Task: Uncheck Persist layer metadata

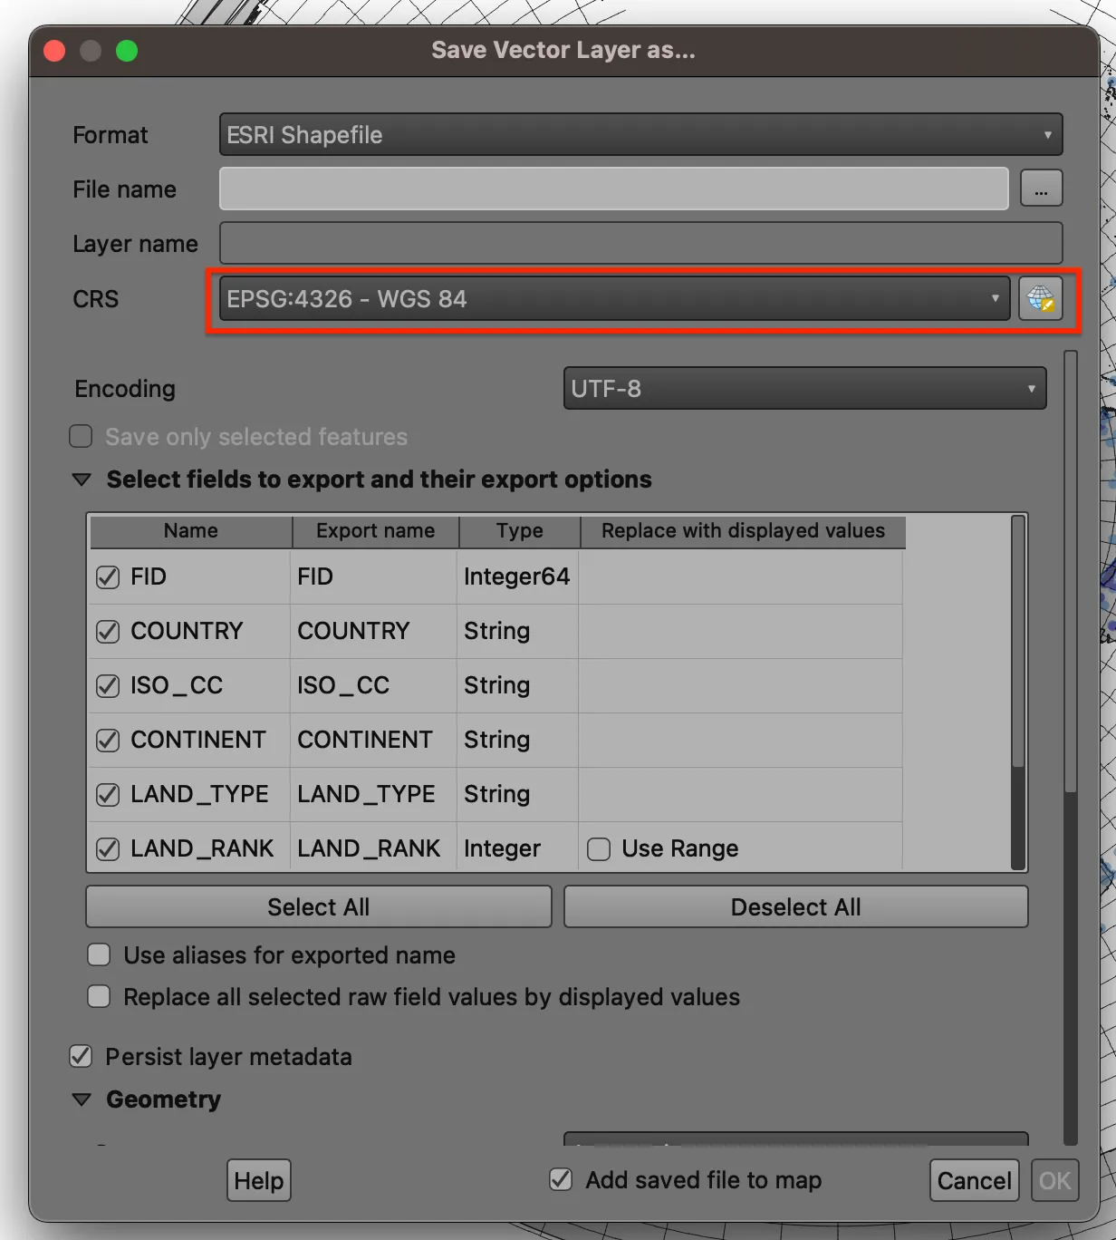Action: [80, 1056]
